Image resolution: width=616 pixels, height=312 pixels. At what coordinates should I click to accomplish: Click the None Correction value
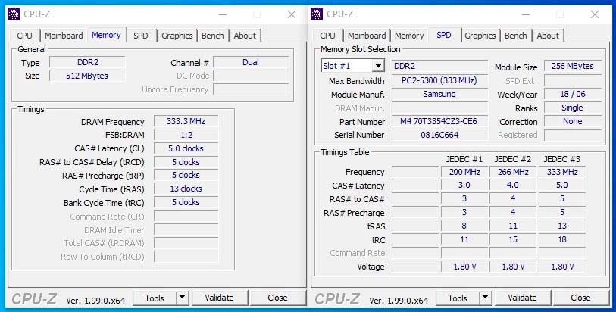point(572,122)
